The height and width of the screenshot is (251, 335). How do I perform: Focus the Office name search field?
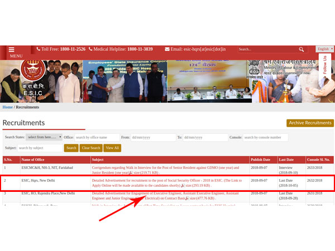point(97,137)
